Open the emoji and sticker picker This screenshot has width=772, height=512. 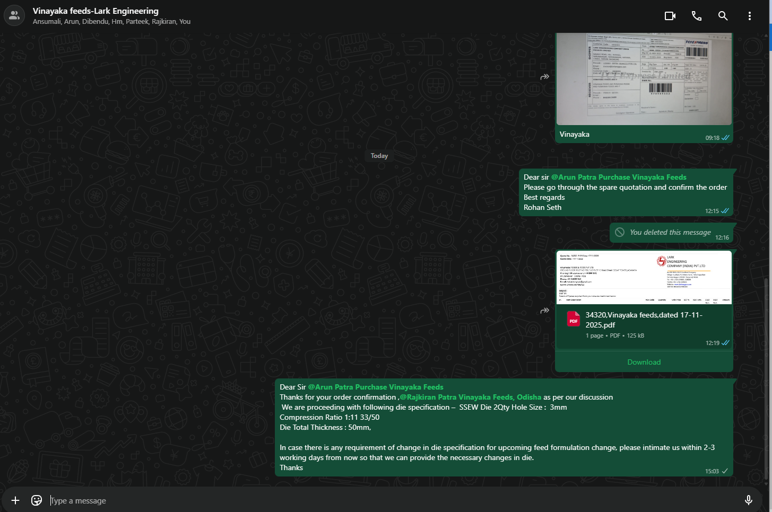point(37,500)
